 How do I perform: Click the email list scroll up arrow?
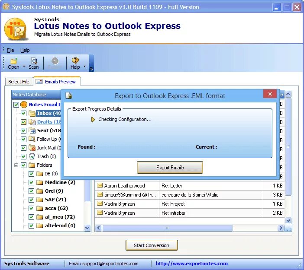(x=288, y=94)
